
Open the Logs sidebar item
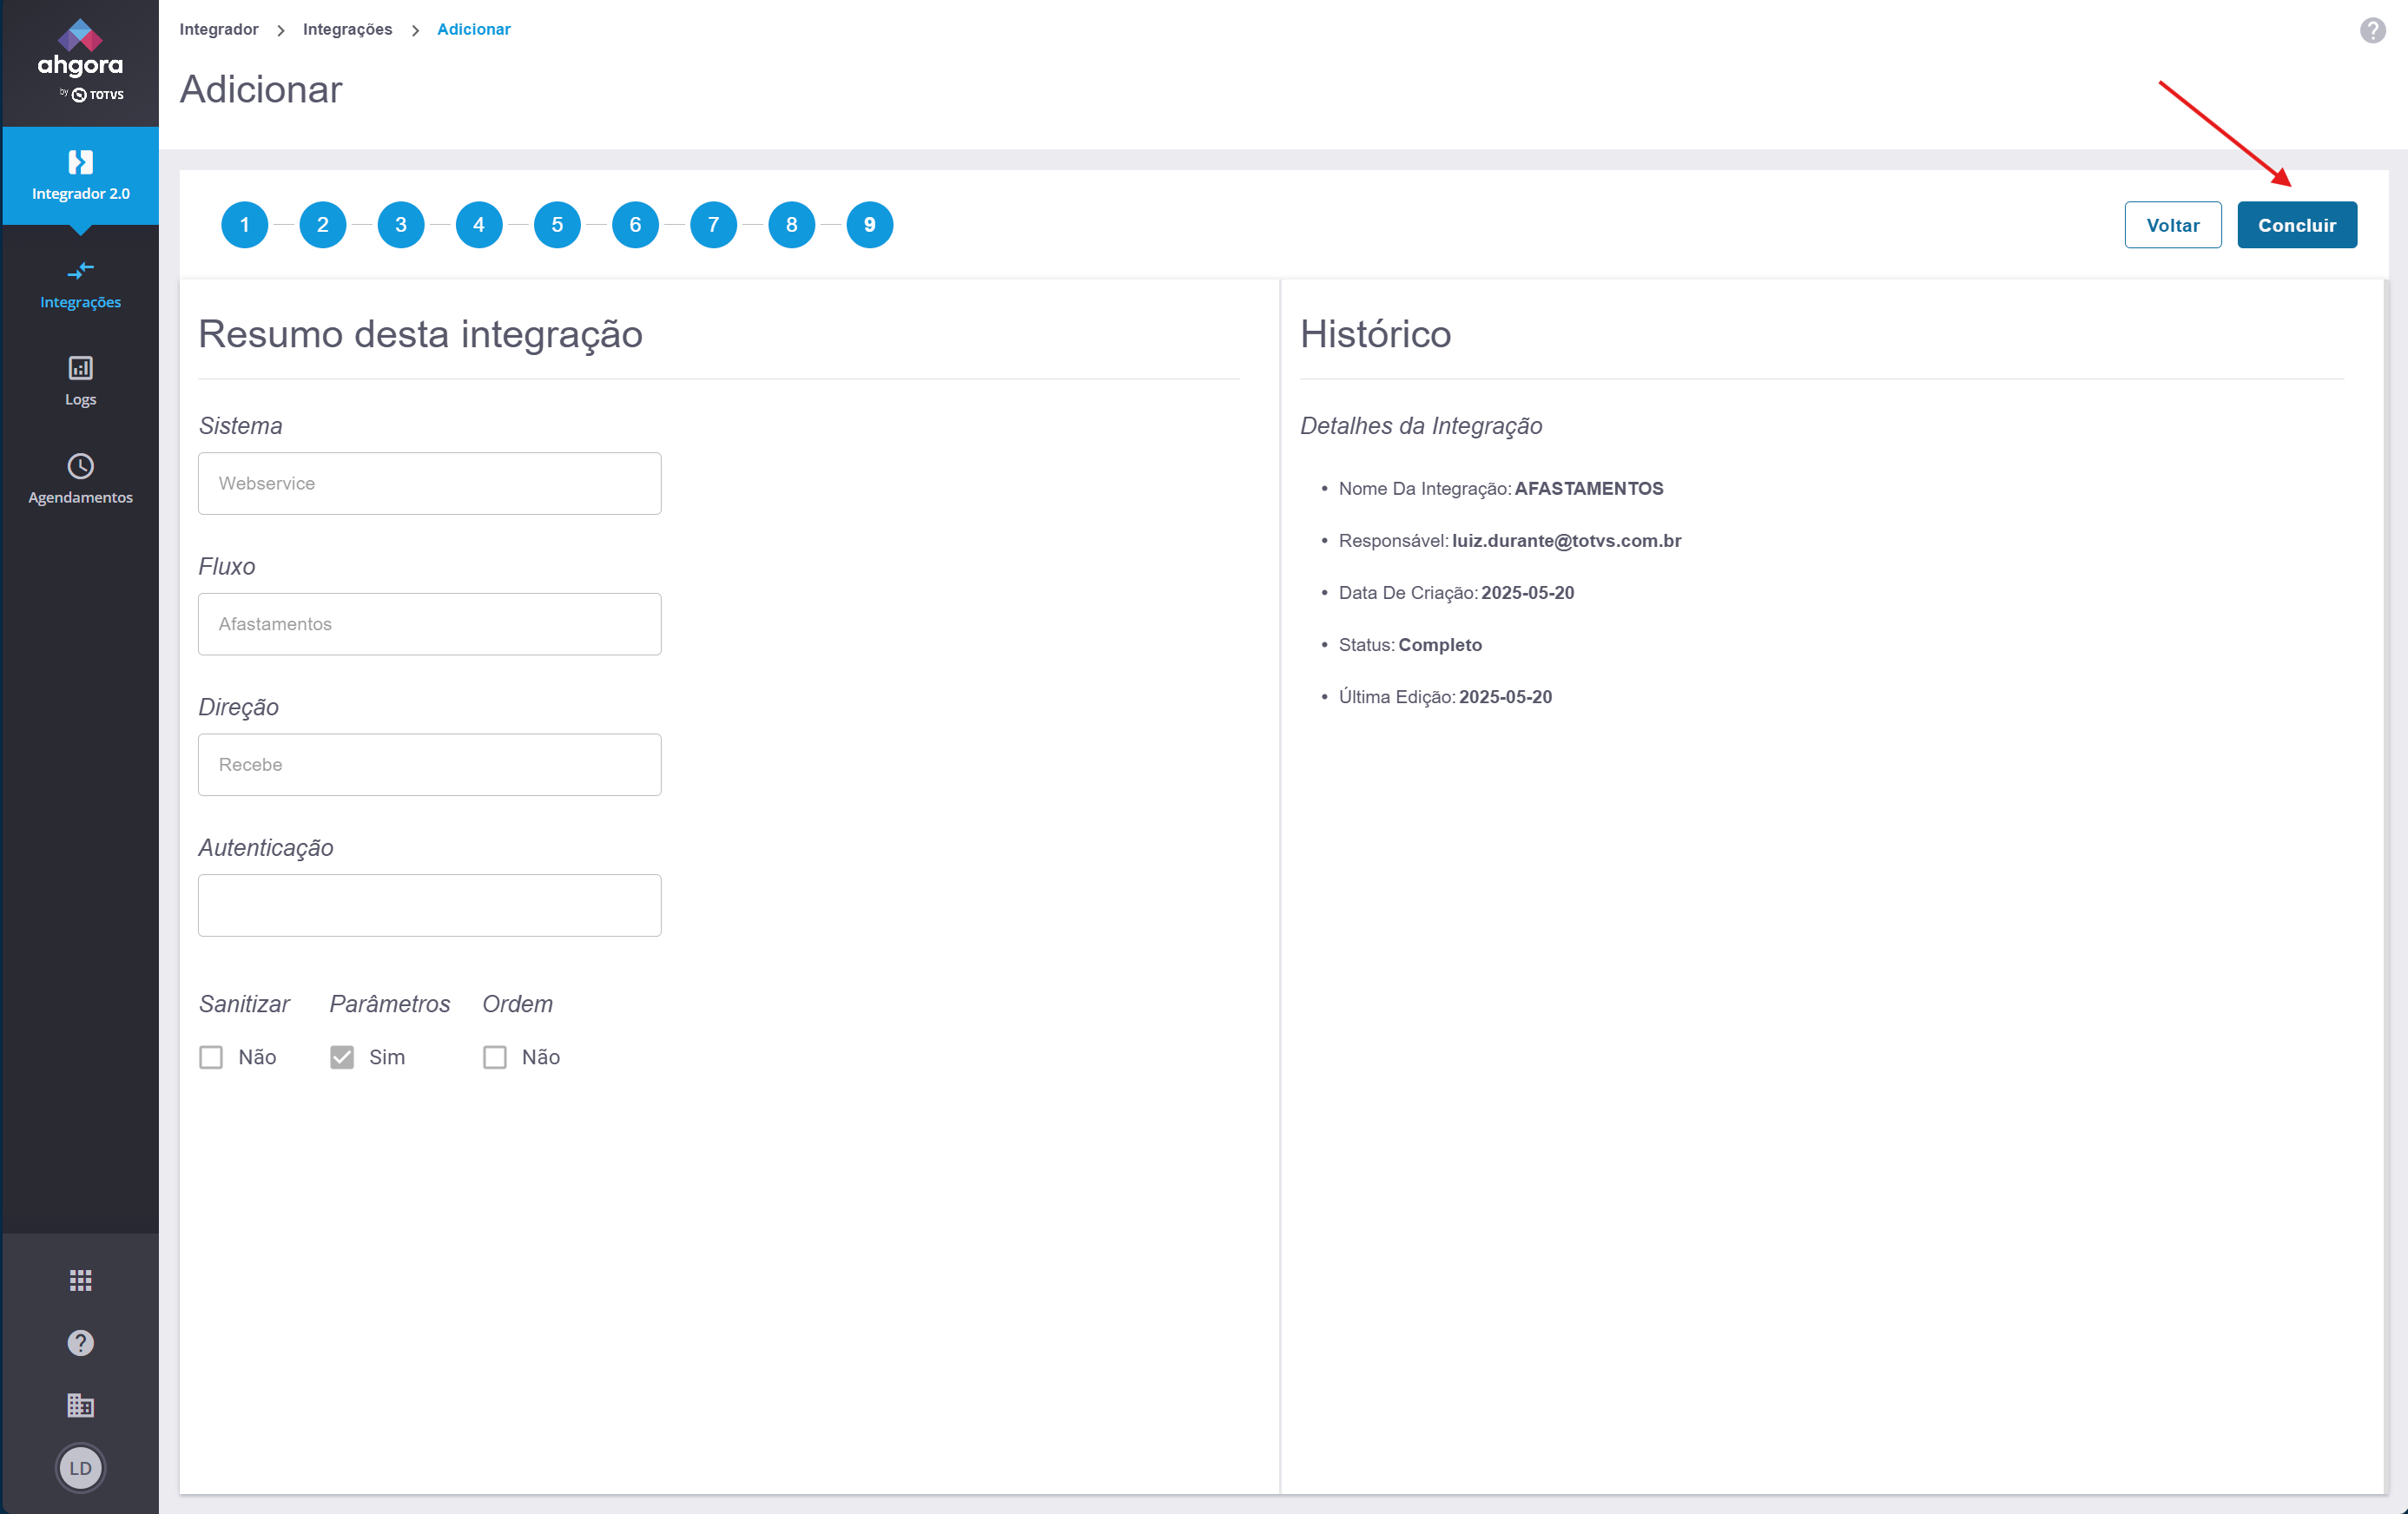point(80,381)
